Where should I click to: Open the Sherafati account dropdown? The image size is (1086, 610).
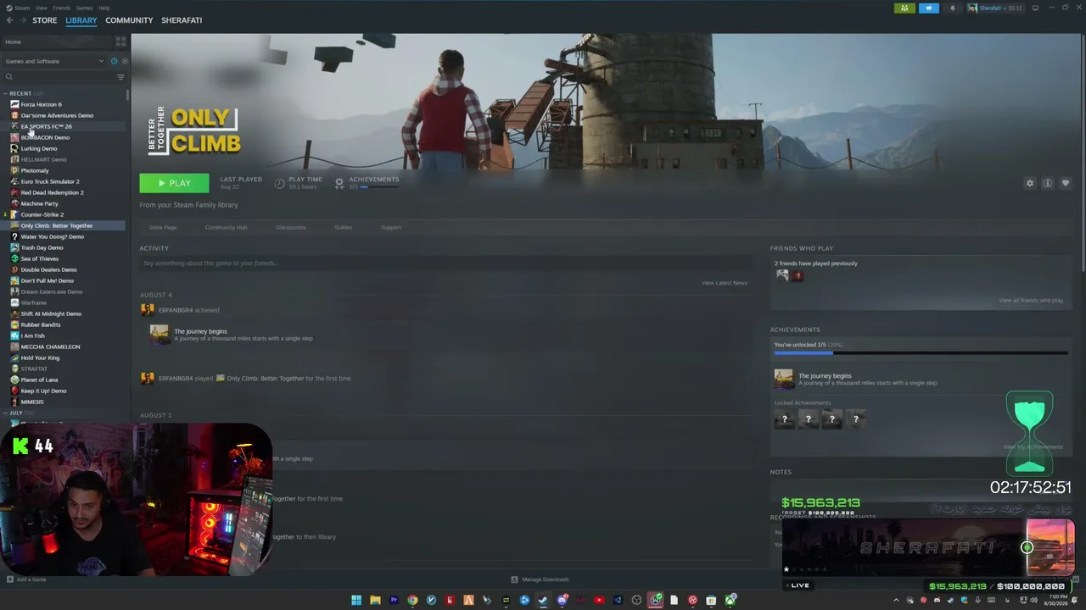tap(995, 8)
